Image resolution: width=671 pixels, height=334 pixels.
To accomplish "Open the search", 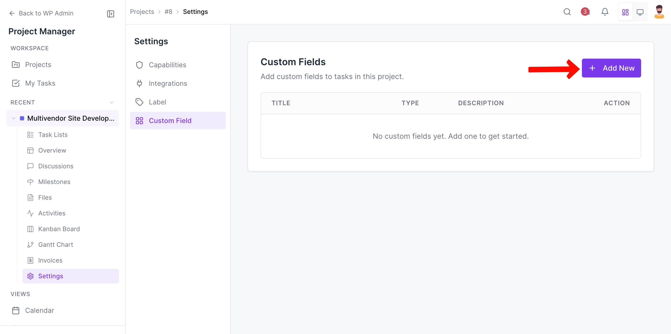I will pyautogui.click(x=567, y=12).
